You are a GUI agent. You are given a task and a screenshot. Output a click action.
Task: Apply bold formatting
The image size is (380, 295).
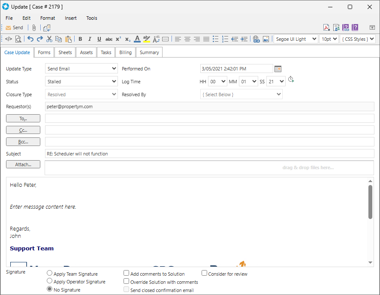coord(80,39)
